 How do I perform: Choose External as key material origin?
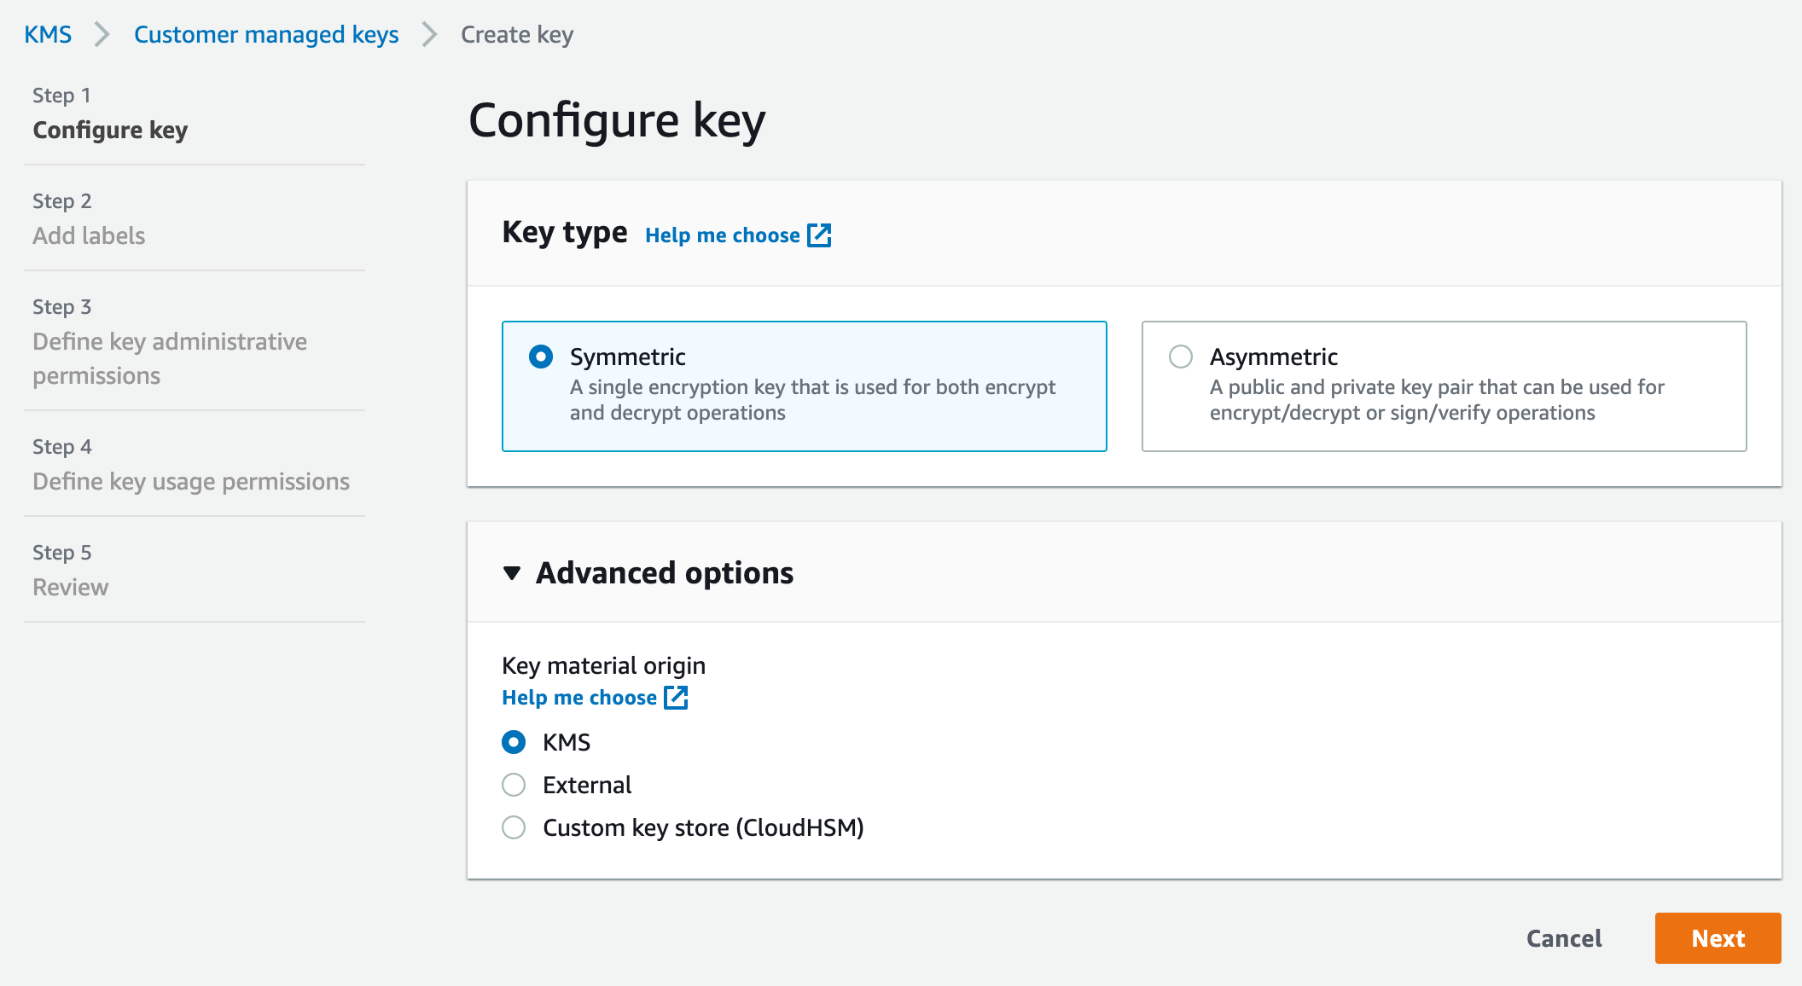point(514,785)
